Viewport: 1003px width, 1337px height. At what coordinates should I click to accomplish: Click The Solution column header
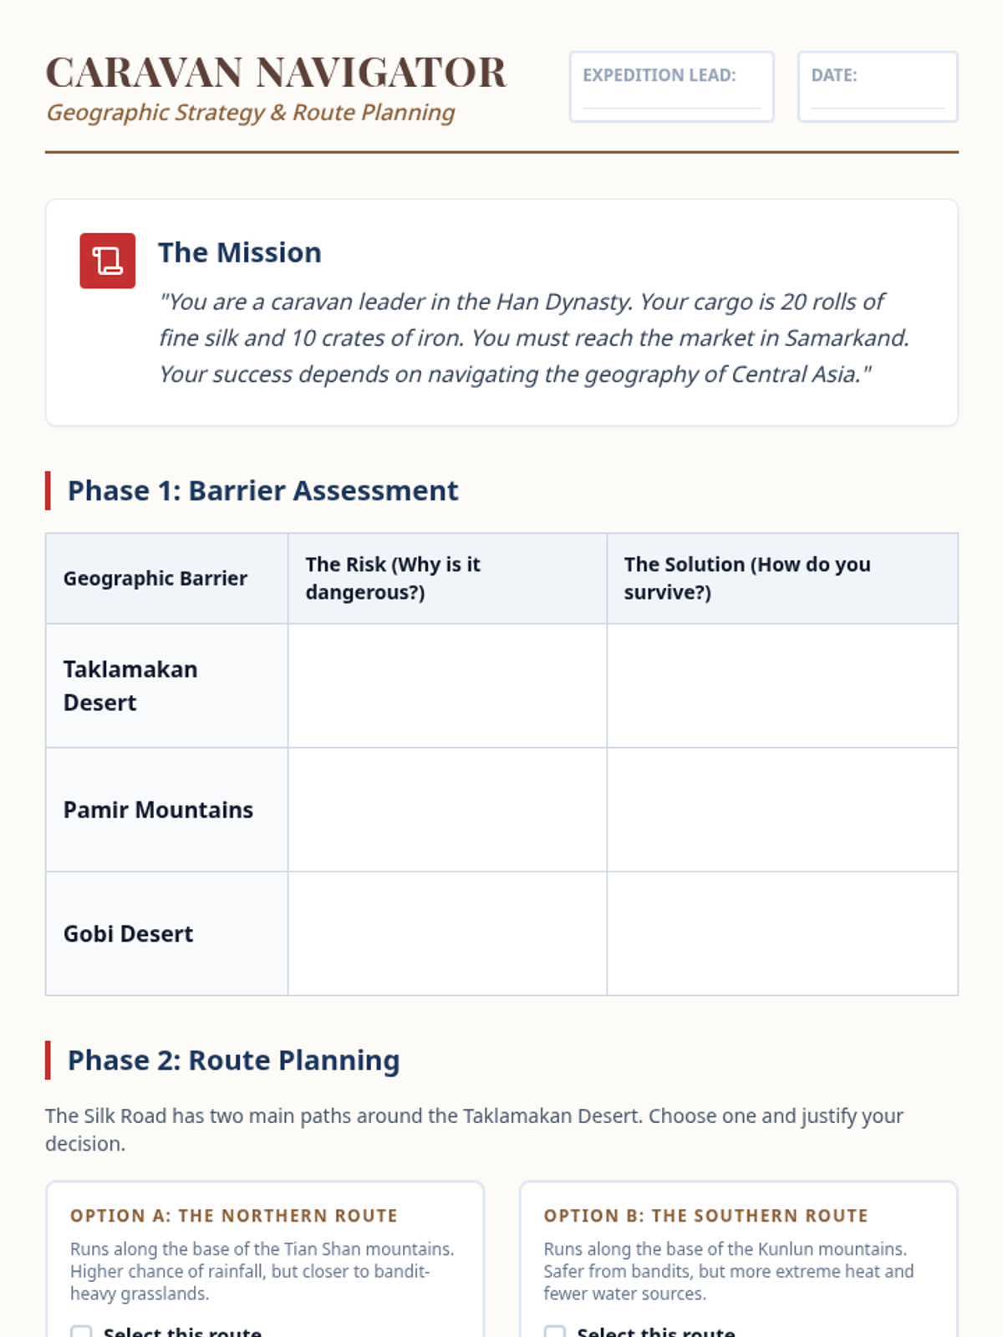(747, 578)
